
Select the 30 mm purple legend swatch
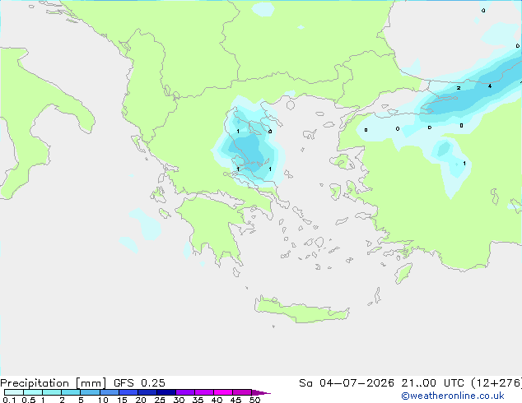coord(185,392)
